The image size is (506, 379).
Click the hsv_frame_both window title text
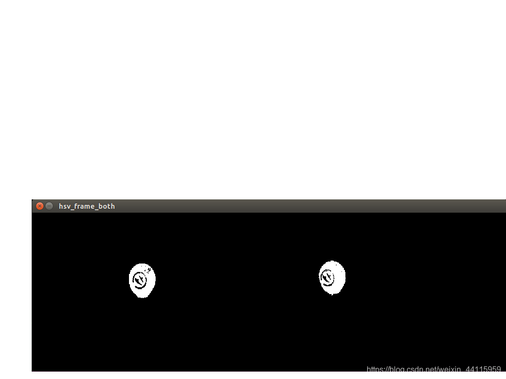coord(87,206)
